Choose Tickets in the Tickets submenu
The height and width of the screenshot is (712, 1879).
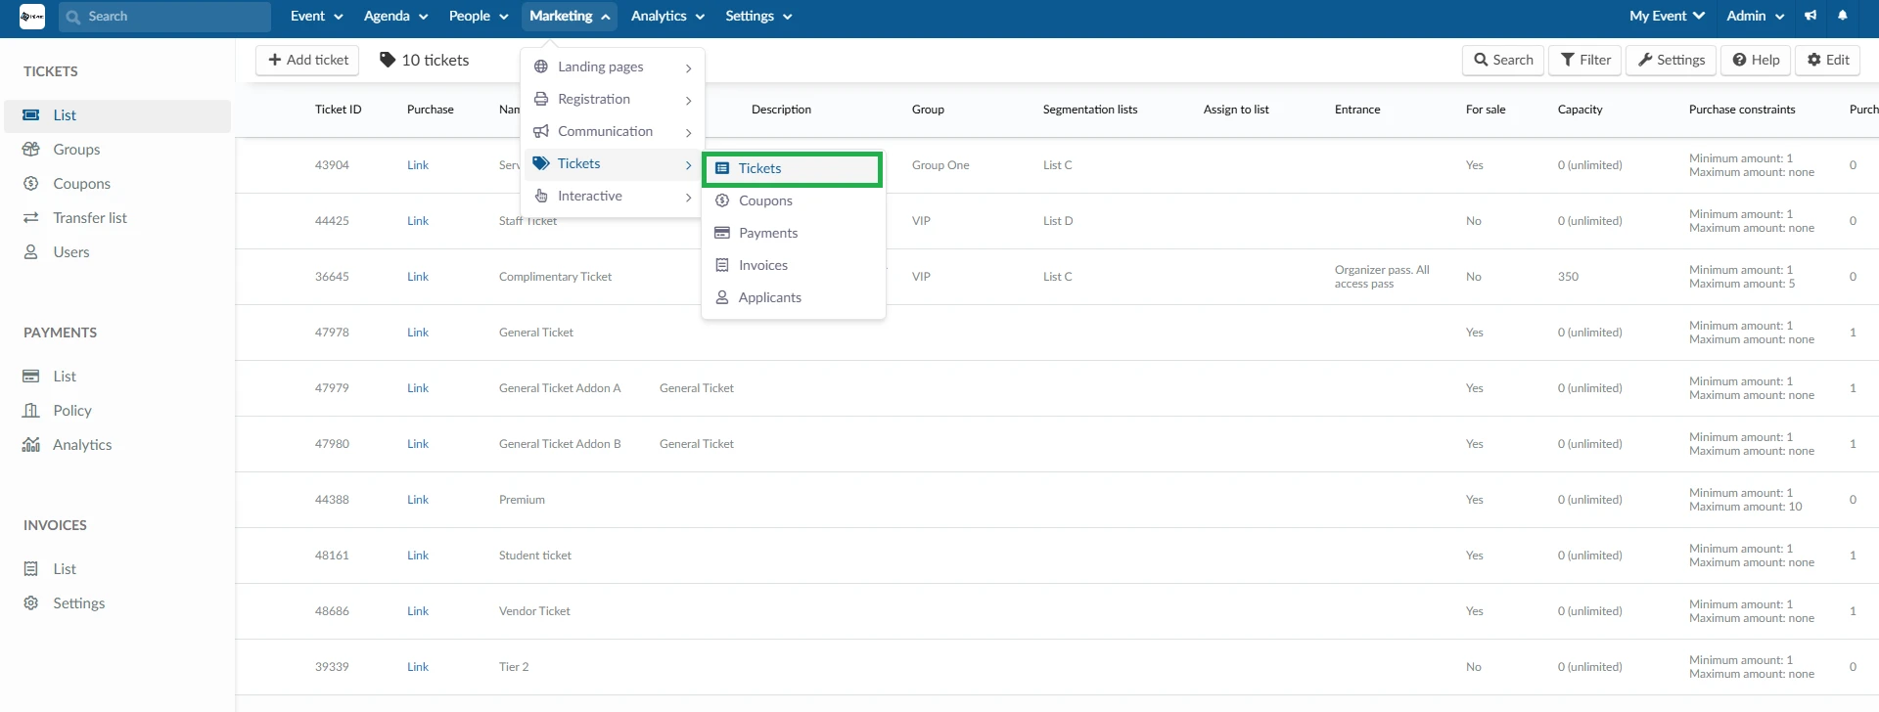coord(793,168)
